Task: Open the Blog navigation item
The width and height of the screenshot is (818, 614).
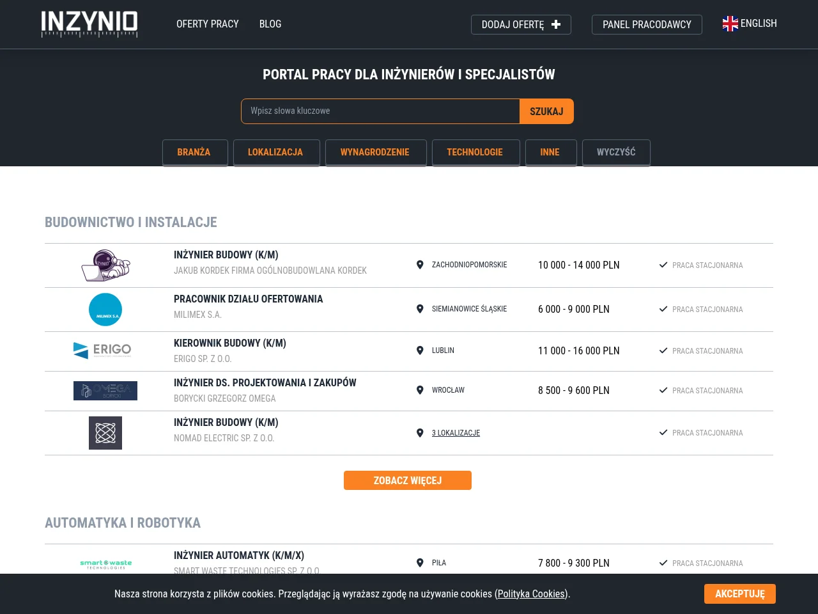Action: point(270,24)
